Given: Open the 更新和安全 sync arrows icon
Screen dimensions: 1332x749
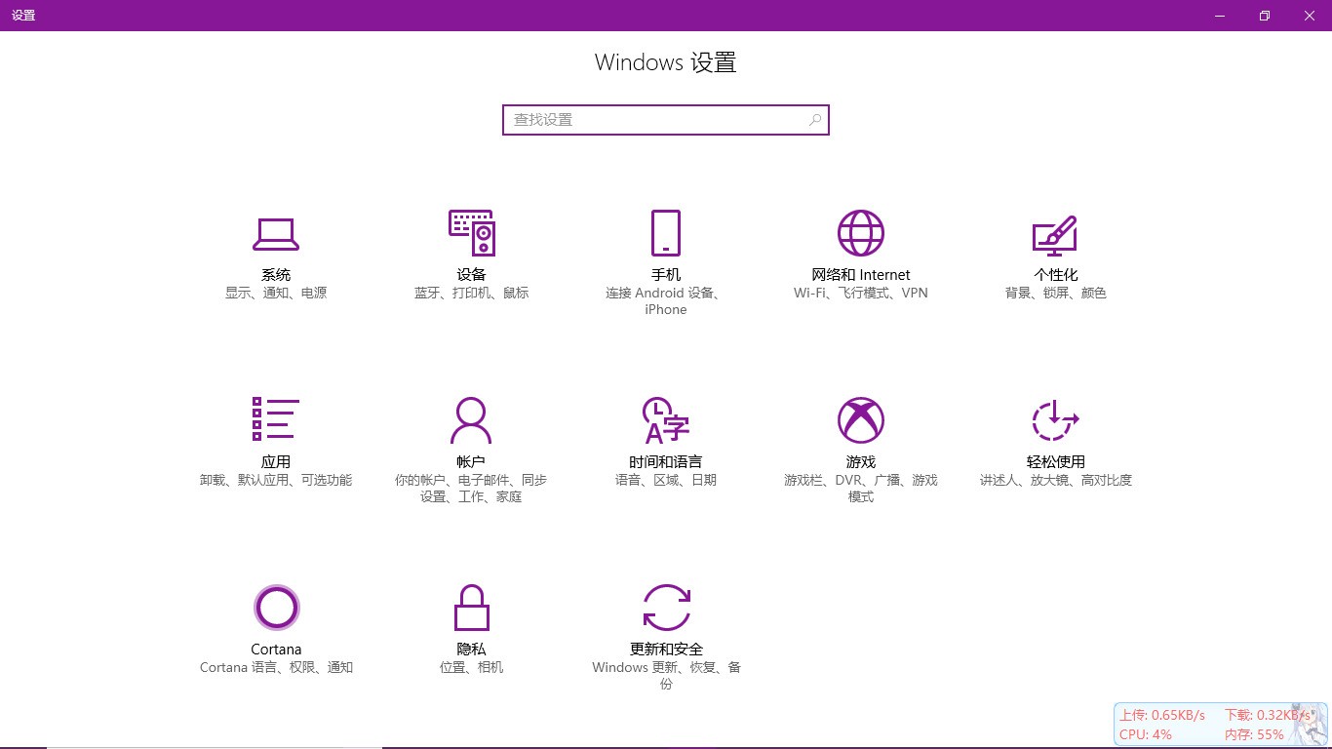Looking at the screenshot, I should pyautogui.click(x=666, y=608).
